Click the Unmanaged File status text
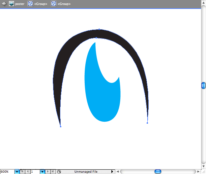 86,172
